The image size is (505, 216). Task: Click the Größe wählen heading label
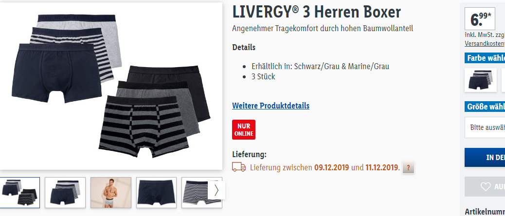click(x=485, y=107)
